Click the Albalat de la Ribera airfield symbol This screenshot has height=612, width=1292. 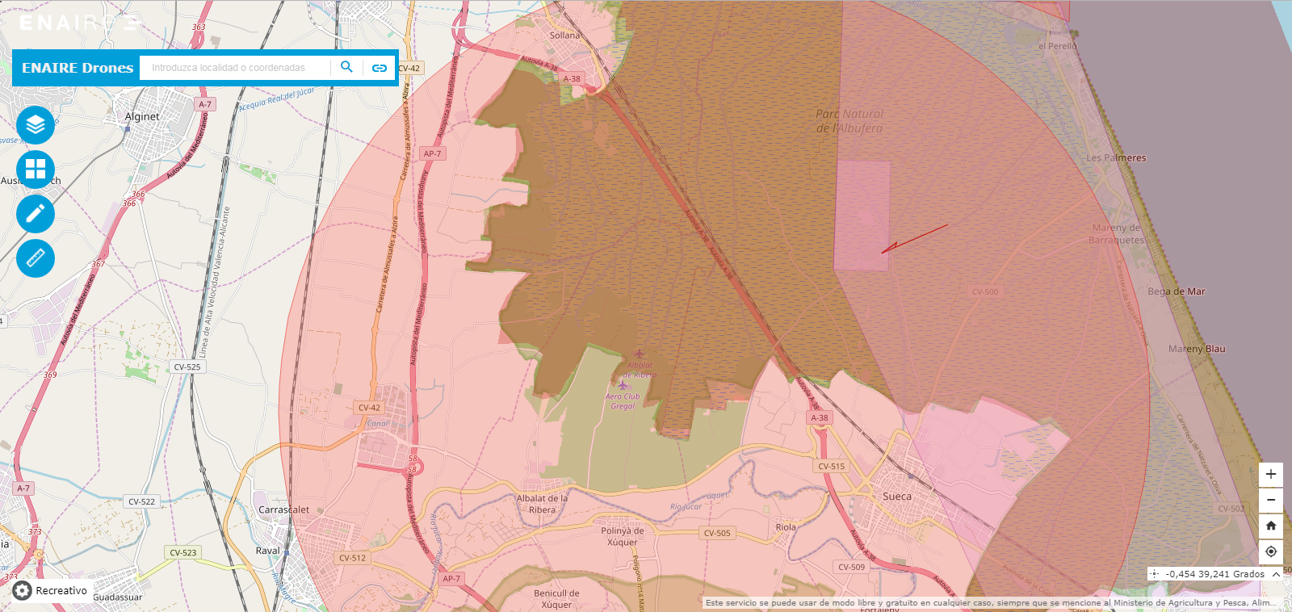point(640,354)
